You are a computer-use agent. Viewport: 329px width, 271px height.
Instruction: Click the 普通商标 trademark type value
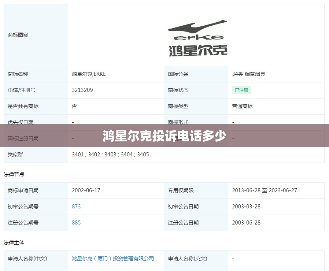[242, 106]
